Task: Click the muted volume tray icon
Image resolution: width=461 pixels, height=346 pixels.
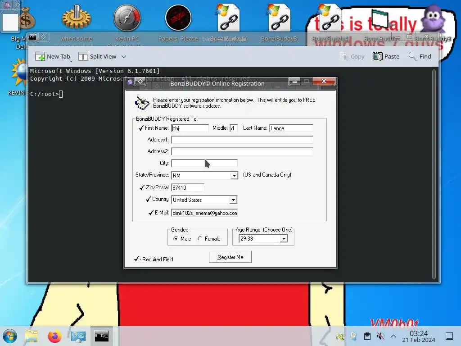Action: point(381,336)
